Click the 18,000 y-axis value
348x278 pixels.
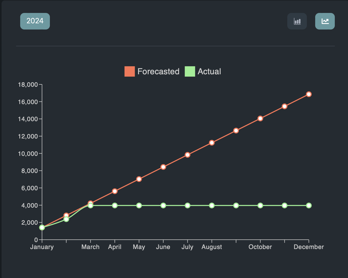coord(28,85)
